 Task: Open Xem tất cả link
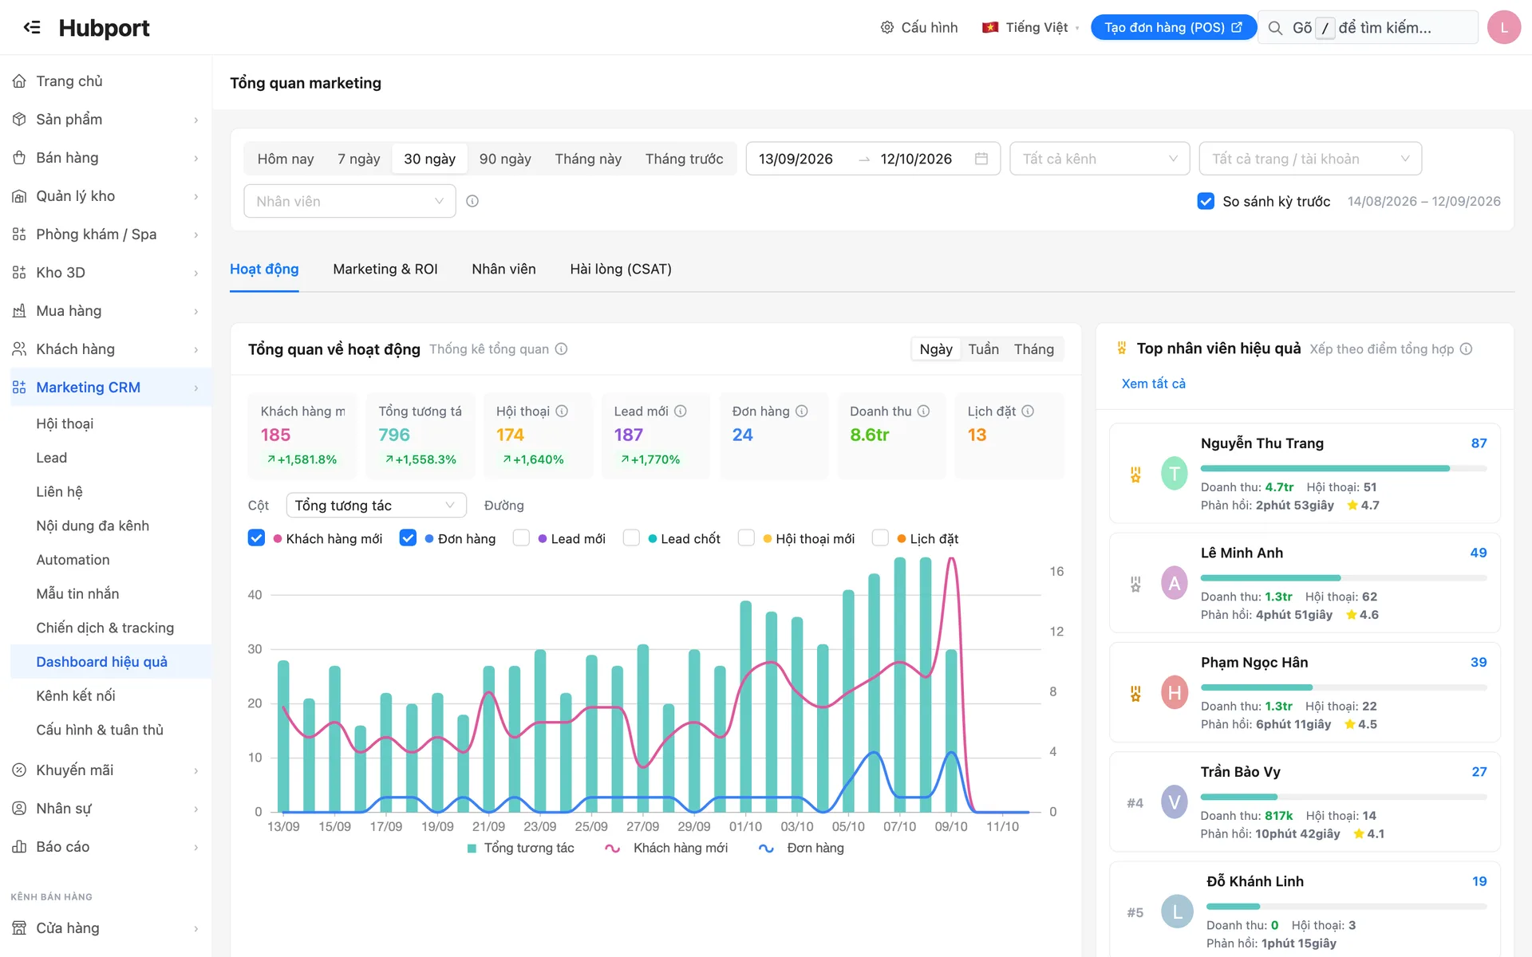1153,384
